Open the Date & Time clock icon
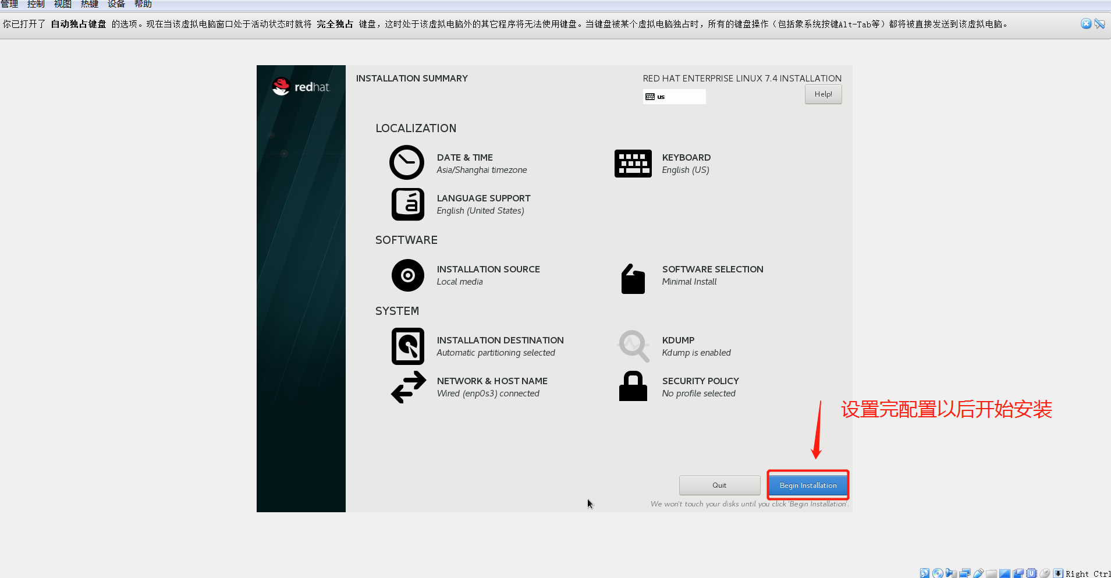 (407, 162)
